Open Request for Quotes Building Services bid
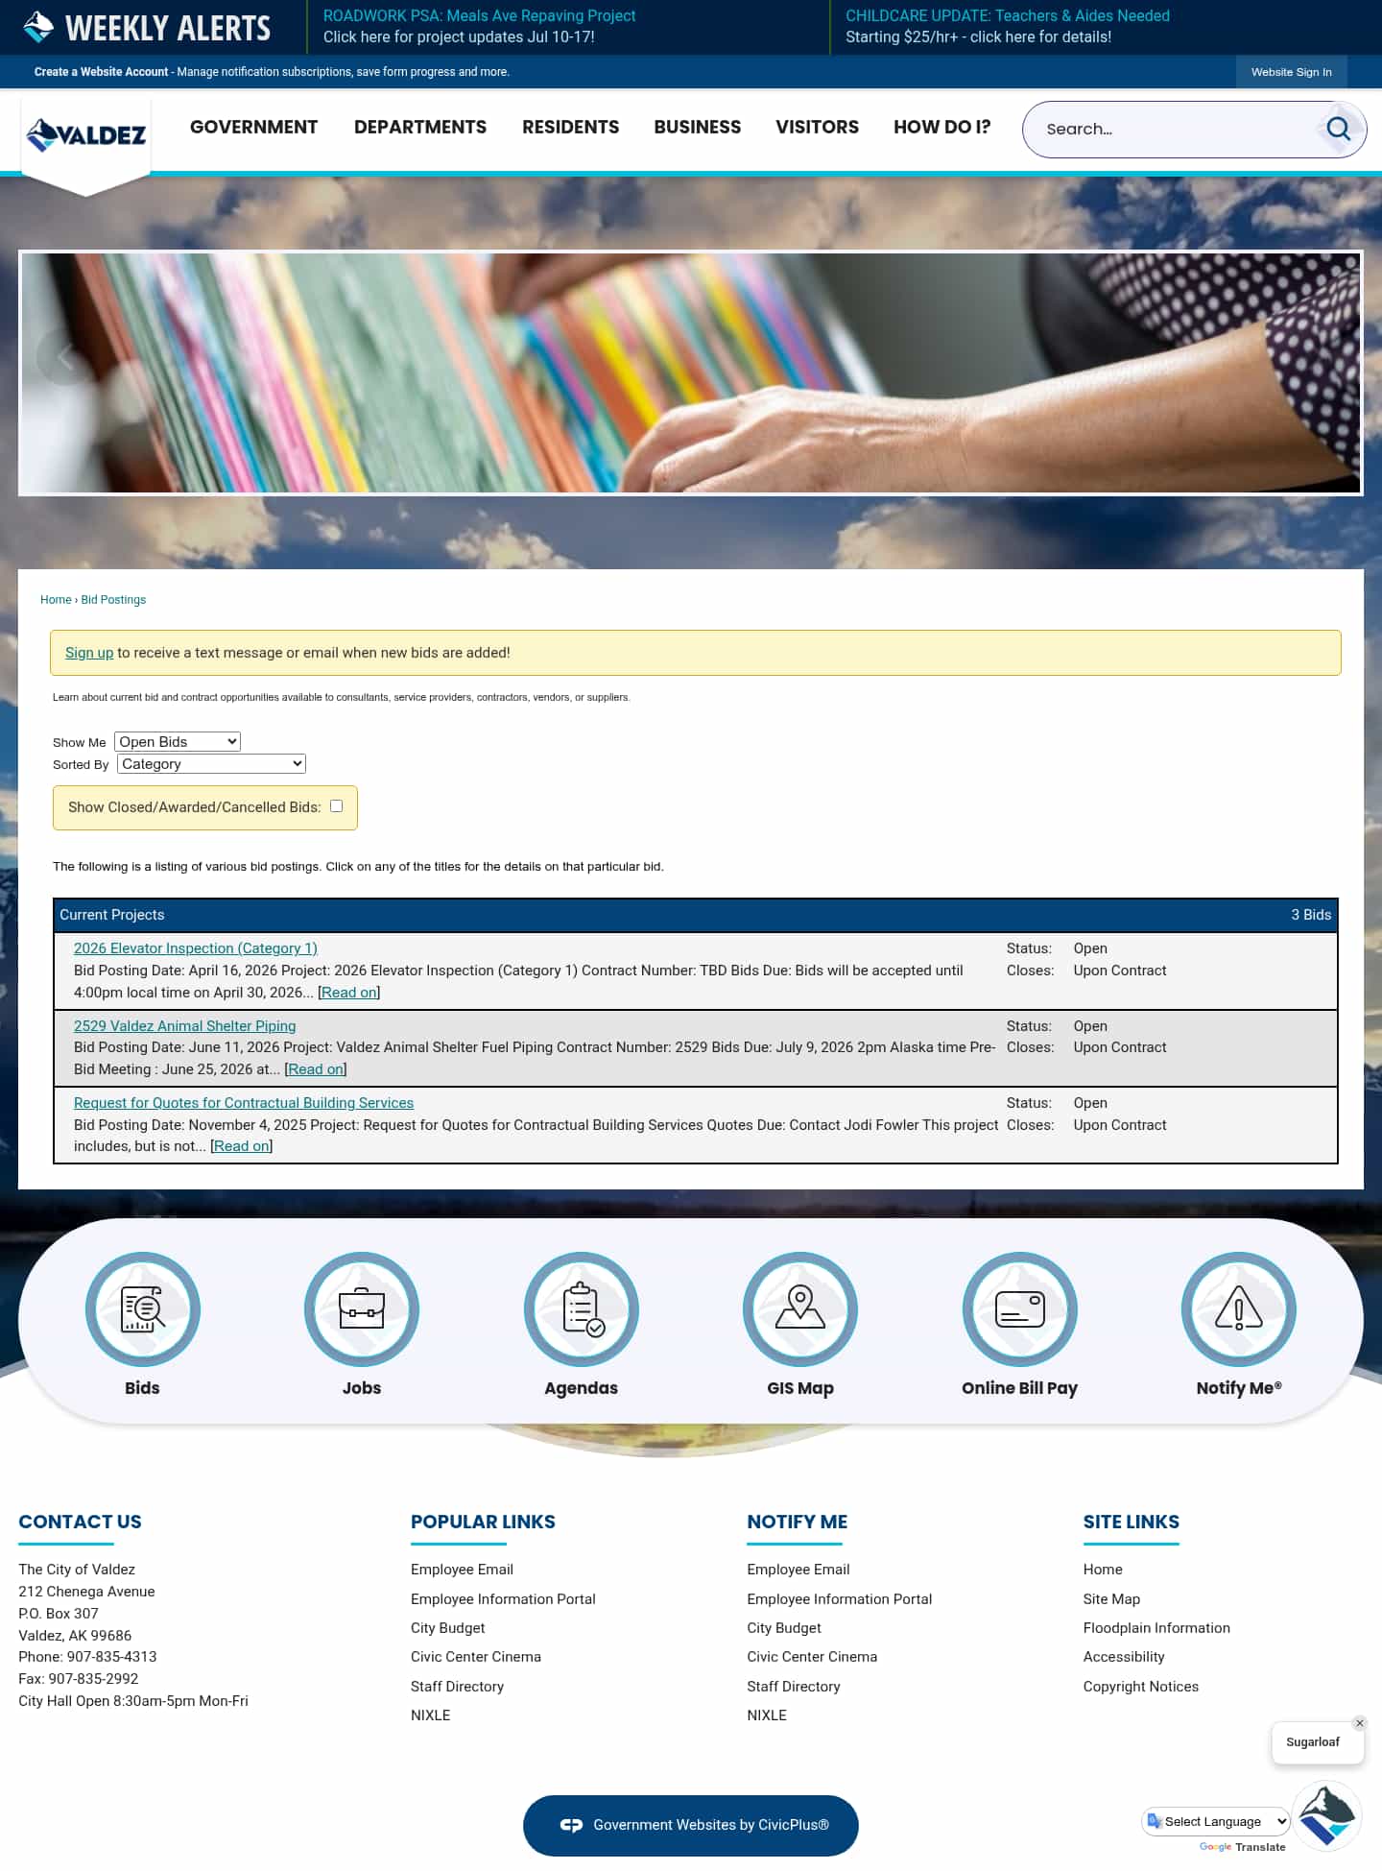This screenshot has width=1382, height=1871. tap(244, 1103)
